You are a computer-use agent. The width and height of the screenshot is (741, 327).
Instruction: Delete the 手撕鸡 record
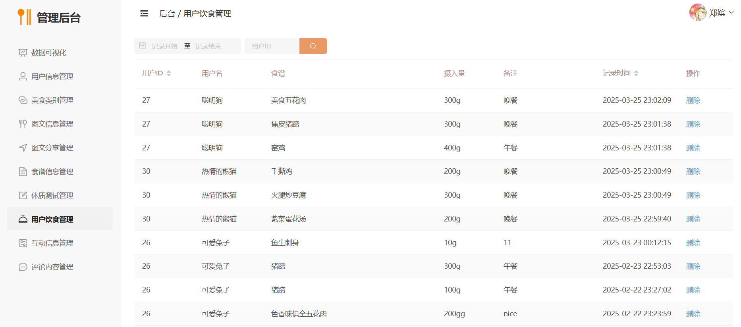(x=693, y=171)
